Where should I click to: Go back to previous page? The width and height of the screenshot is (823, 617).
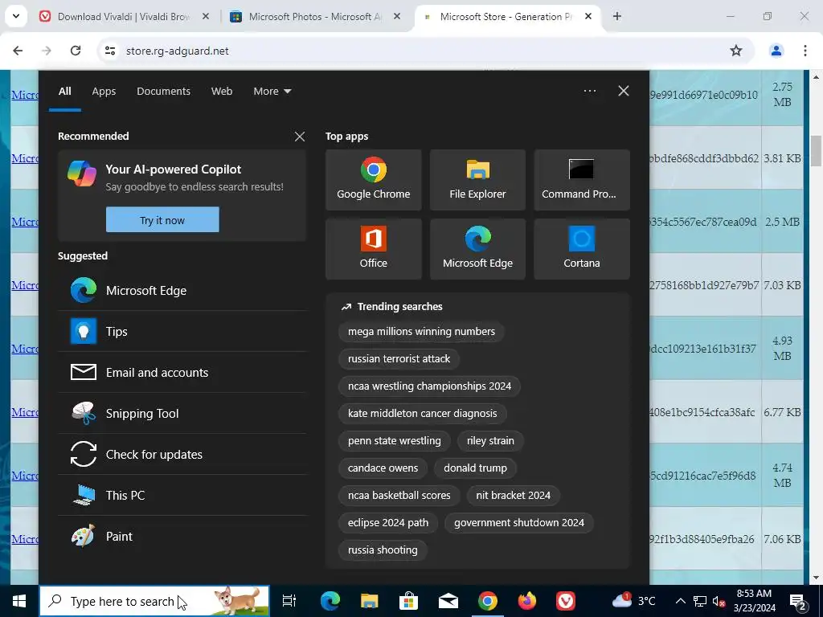tap(18, 51)
